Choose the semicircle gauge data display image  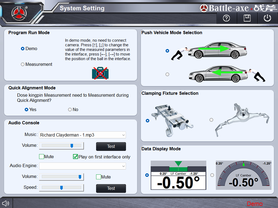pos(244,175)
